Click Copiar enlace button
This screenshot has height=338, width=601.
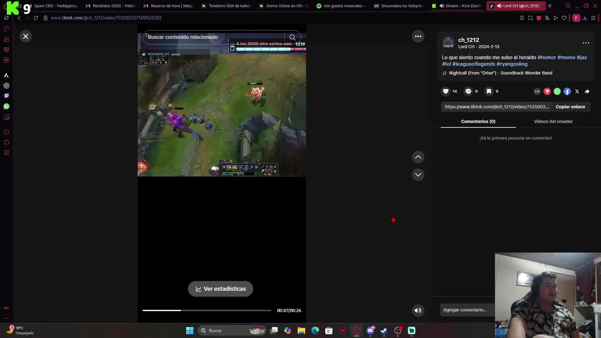(570, 107)
